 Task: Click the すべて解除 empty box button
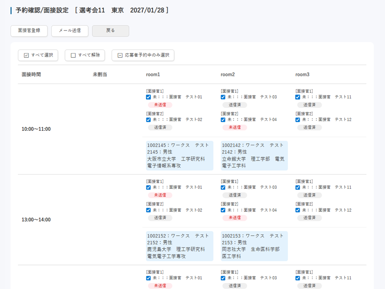[85, 55]
